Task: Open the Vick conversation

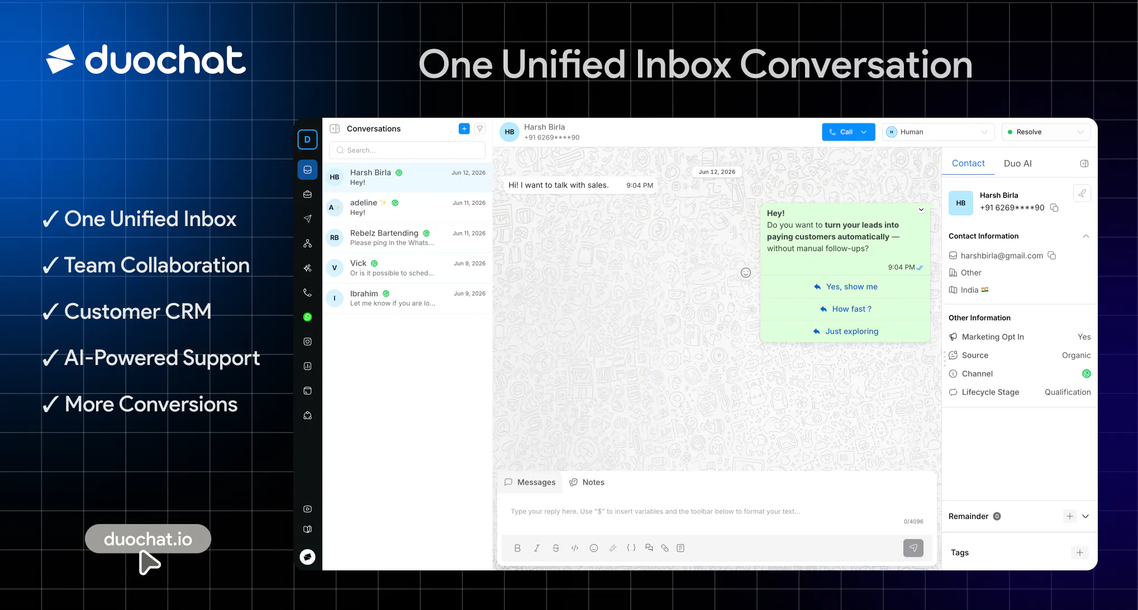Action: pos(407,268)
